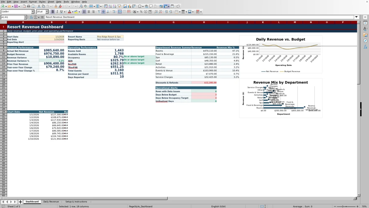
Task: Open the Format menu
Action: click(x=33, y=2)
